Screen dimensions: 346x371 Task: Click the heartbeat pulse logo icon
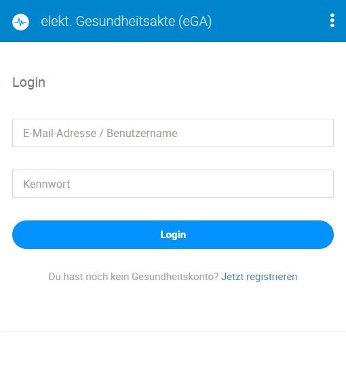click(20, 22)
